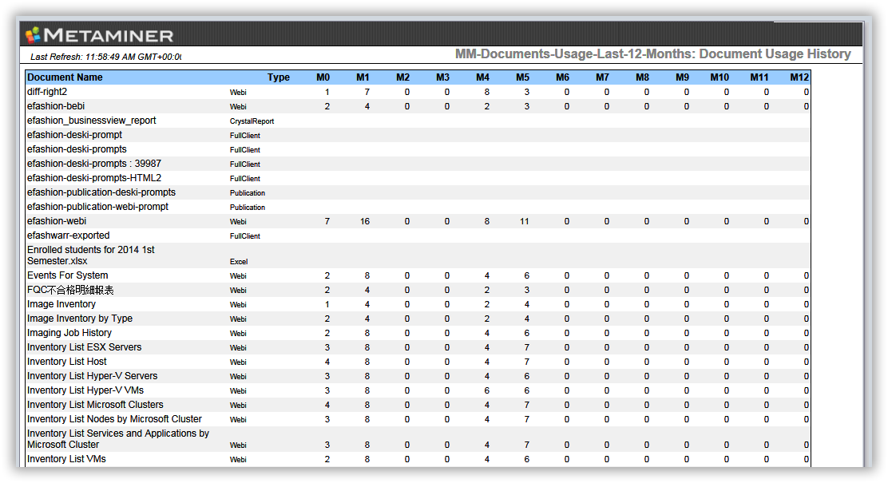
Task: Select efashion-publication-deski-prompts document name
Action: [101, 192]
